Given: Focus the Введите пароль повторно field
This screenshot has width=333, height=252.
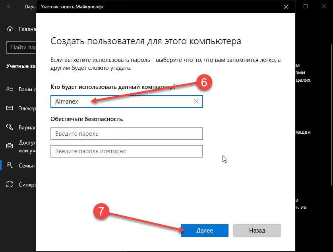Looking at the screenshot, I should (x=127, y=151).
